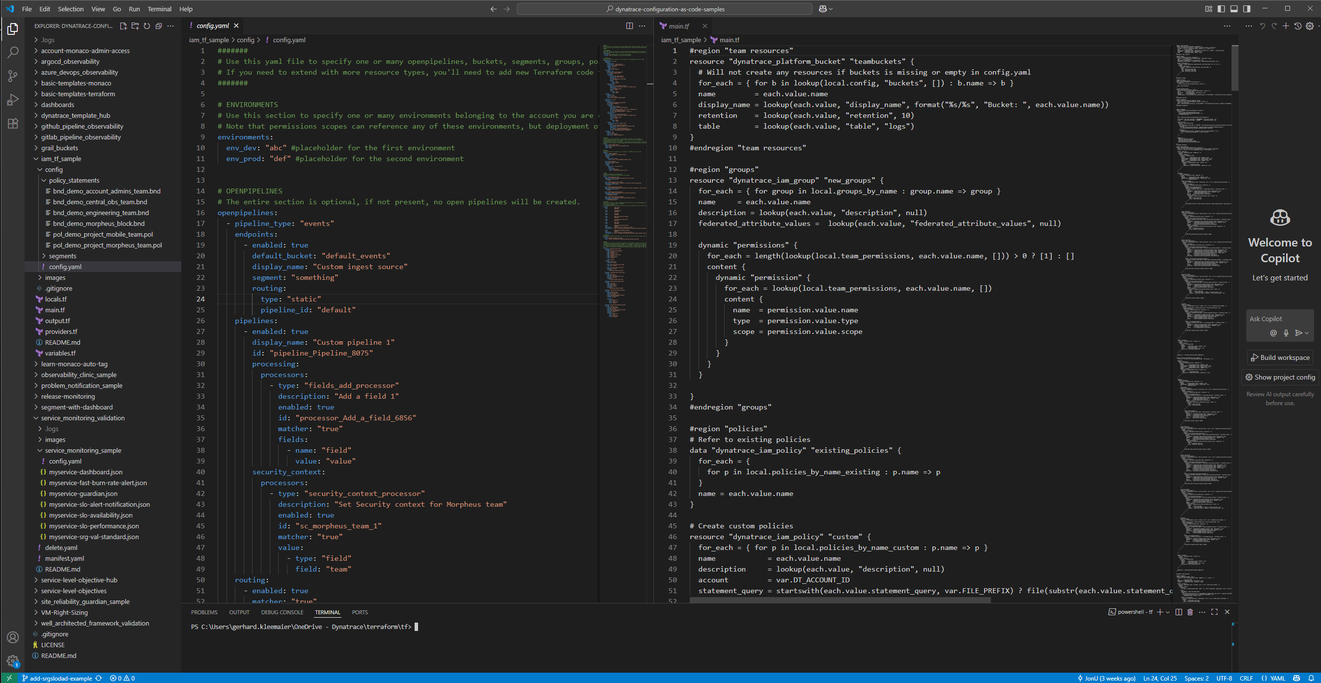This screenshot has height=683, width=1321.
Task: Open the remote window indicator in the status bar
Action: [9, 679]
